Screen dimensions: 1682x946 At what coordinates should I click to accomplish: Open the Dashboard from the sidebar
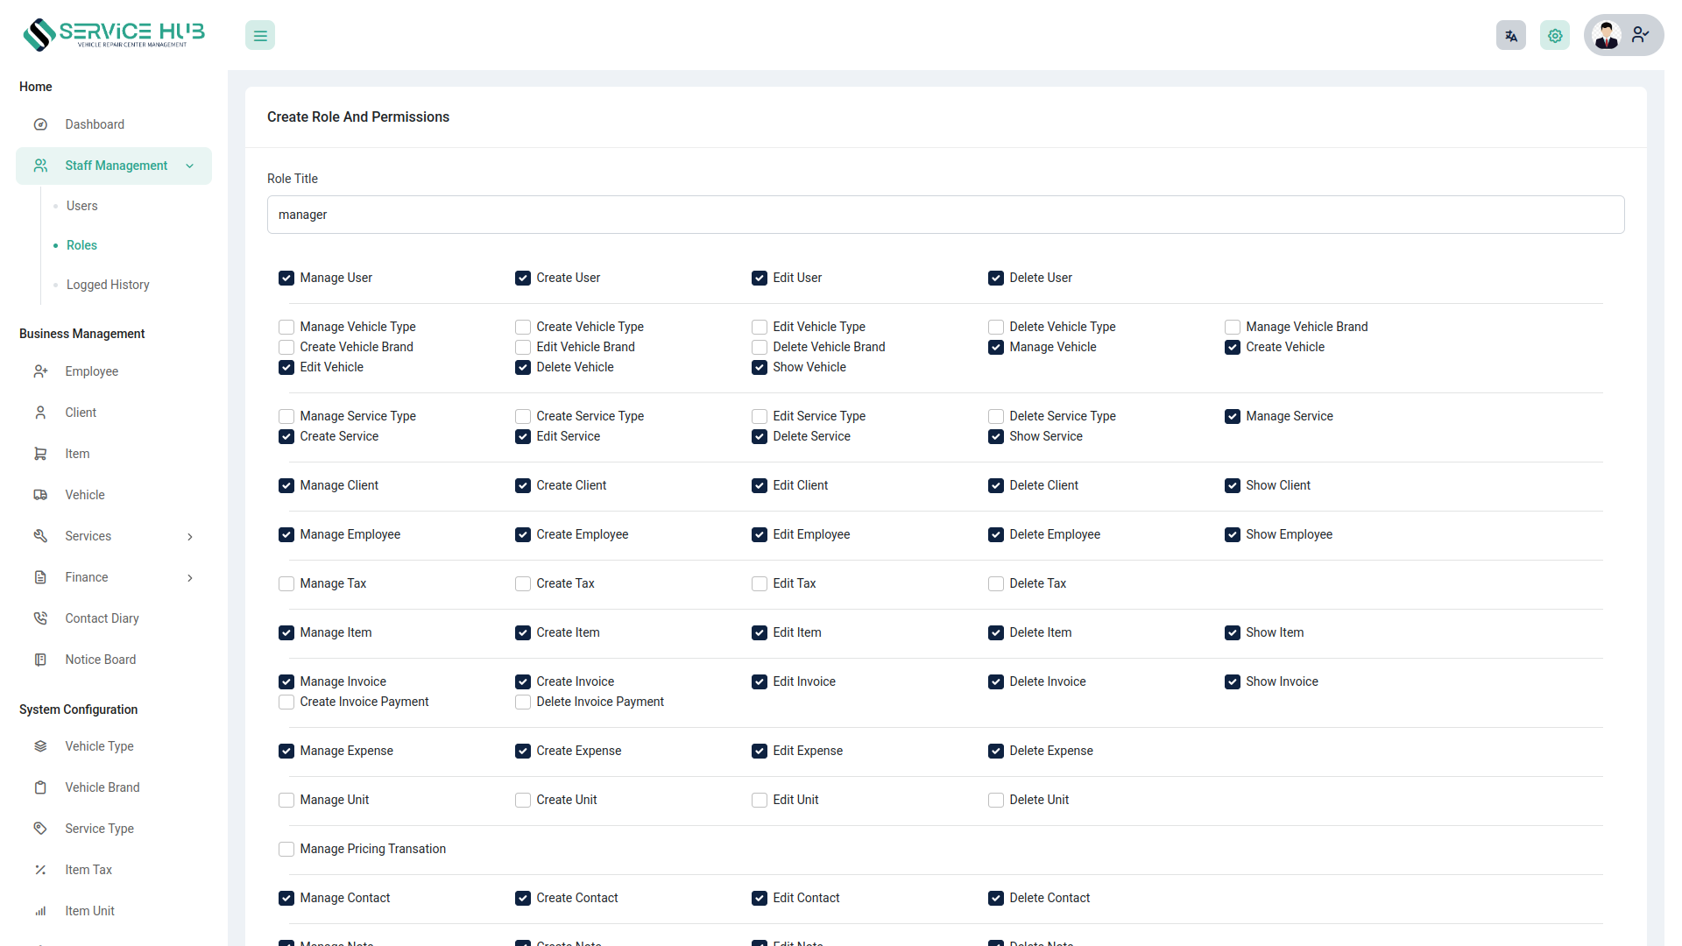point(95,124)
